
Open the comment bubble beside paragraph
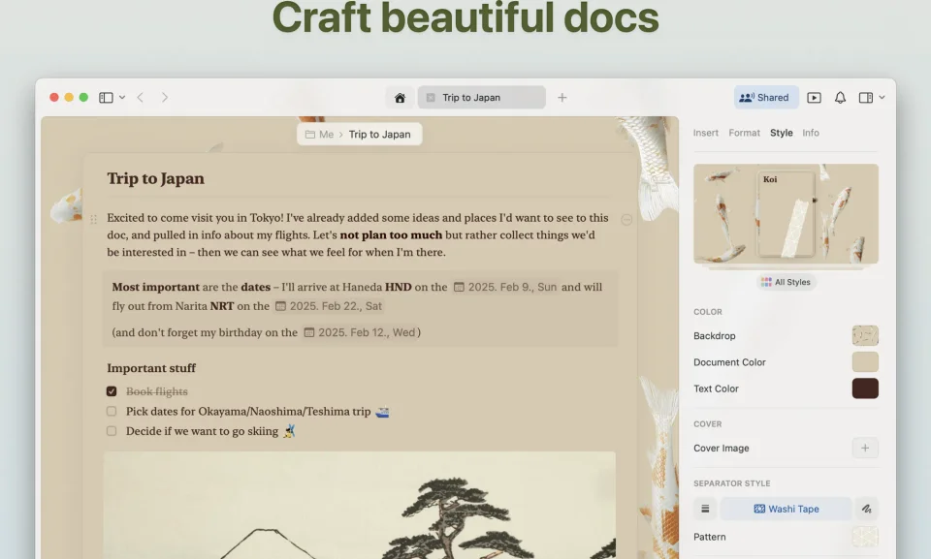click(x=626, y=220)
